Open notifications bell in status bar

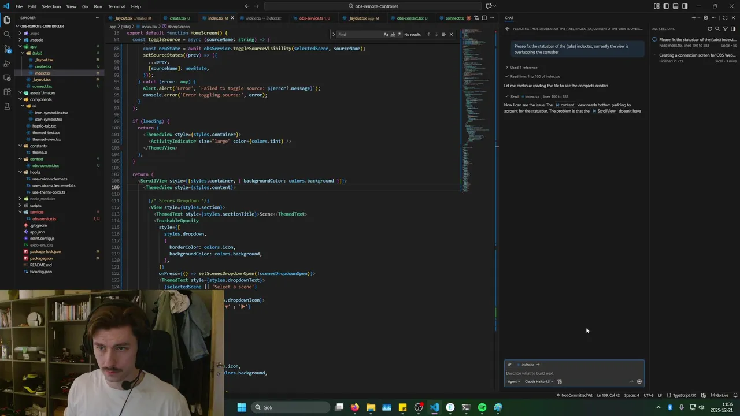coord(735,395)
